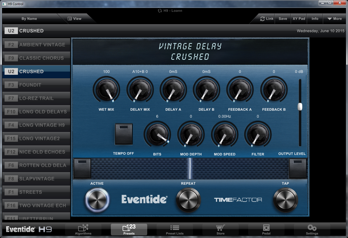
Task: Click the Mod Speed knob
Action: (x=225, y=134)
